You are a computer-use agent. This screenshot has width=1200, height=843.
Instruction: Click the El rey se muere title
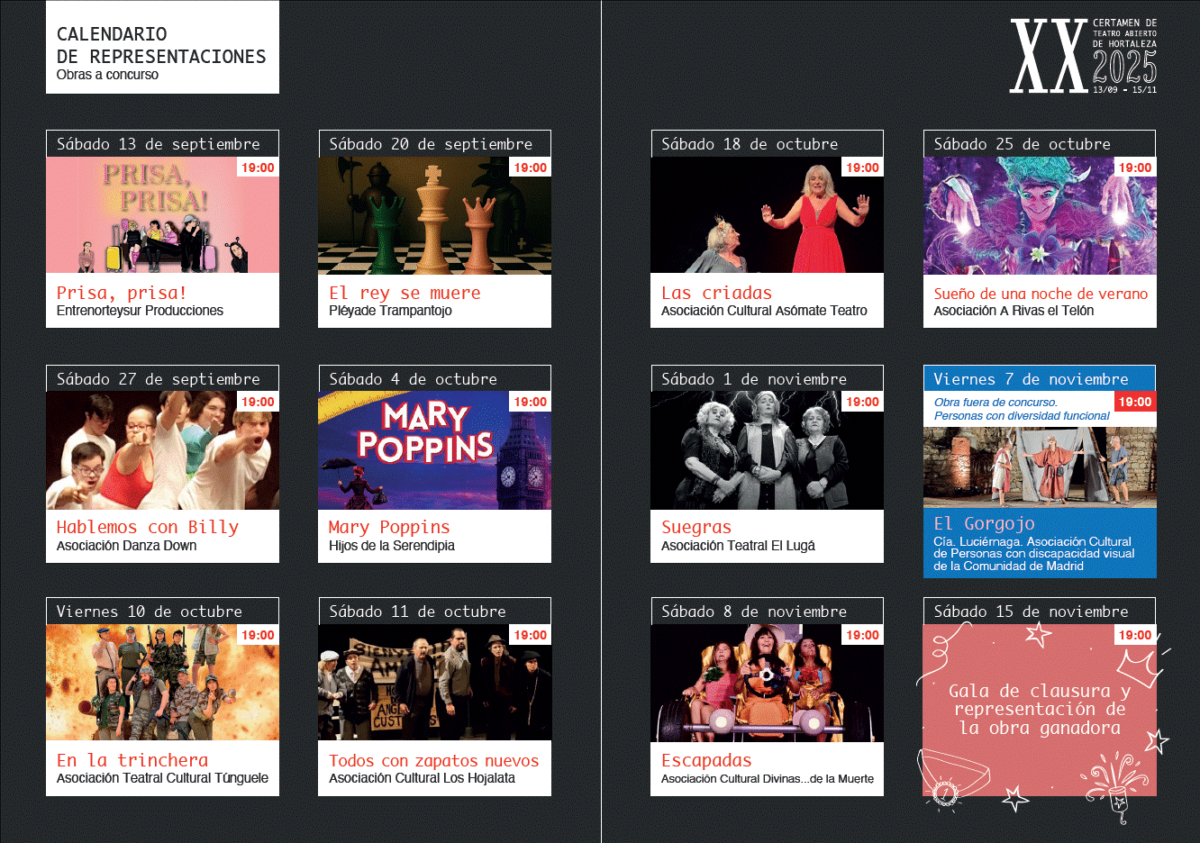(x=405, y=293)
